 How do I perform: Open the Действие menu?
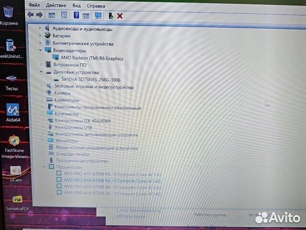pyautogui.click(x=56, y=5)
